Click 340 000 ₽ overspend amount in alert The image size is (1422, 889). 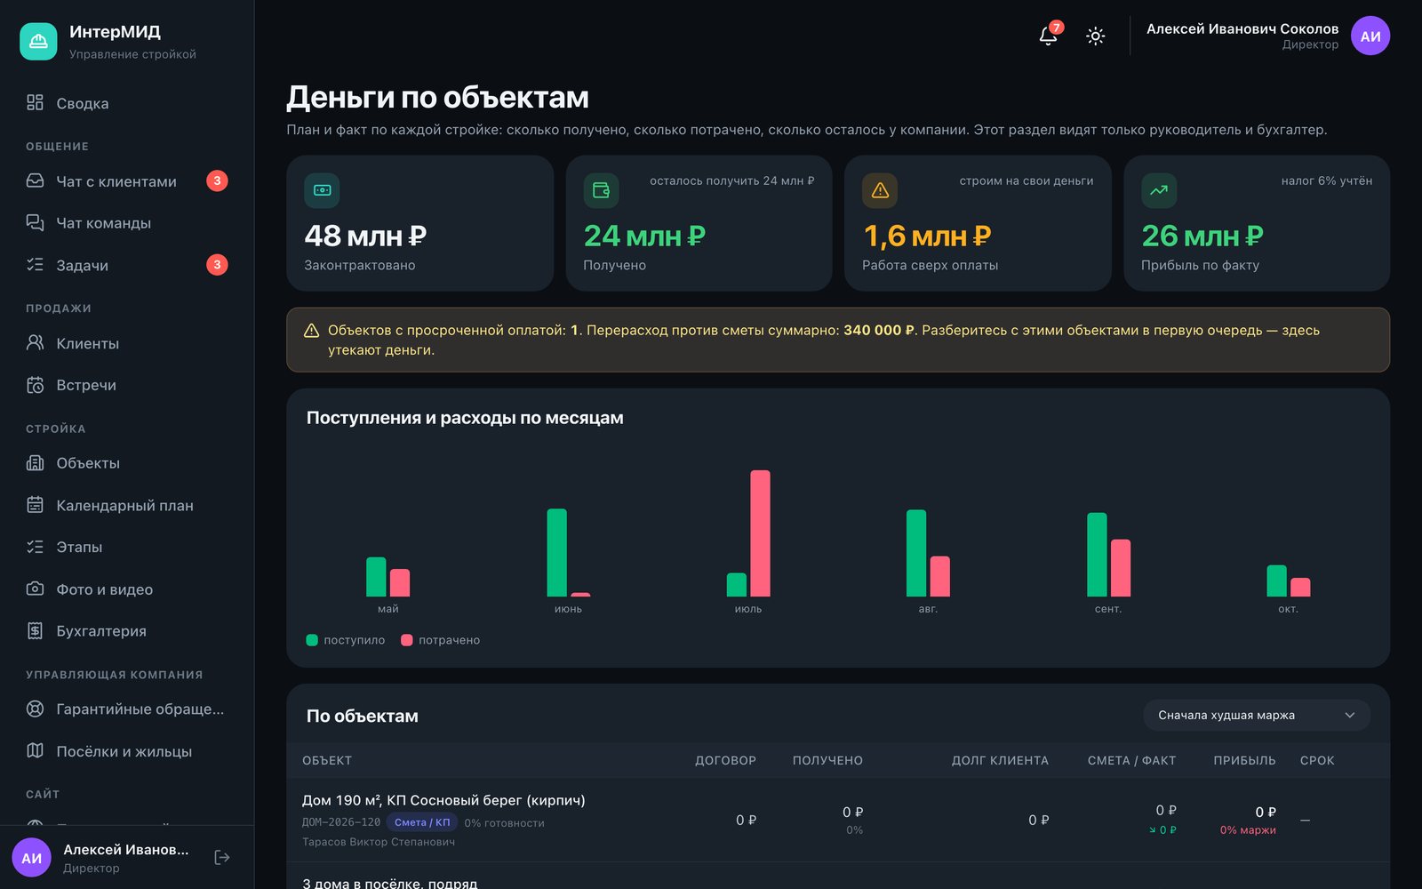(879, 330)
